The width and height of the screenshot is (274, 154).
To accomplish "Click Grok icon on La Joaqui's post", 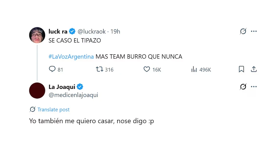I will tap(243, 87).
